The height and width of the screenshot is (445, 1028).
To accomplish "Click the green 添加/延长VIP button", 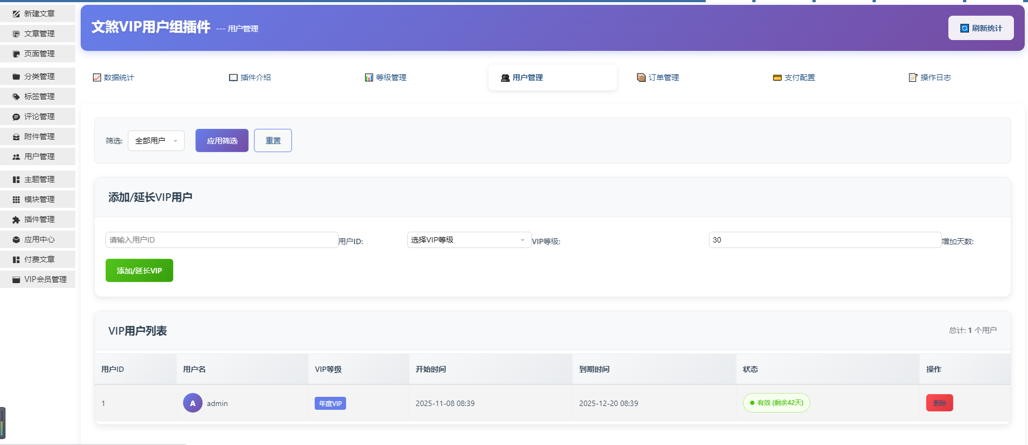I will coord(139,271).
